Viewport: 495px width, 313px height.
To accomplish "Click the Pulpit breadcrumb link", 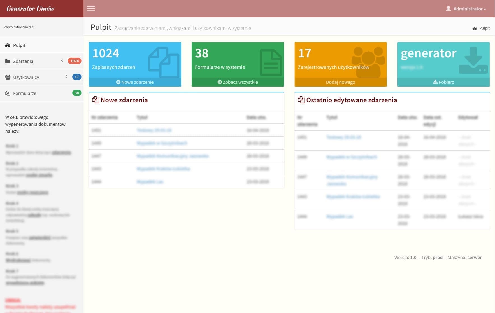I will 484,28.
